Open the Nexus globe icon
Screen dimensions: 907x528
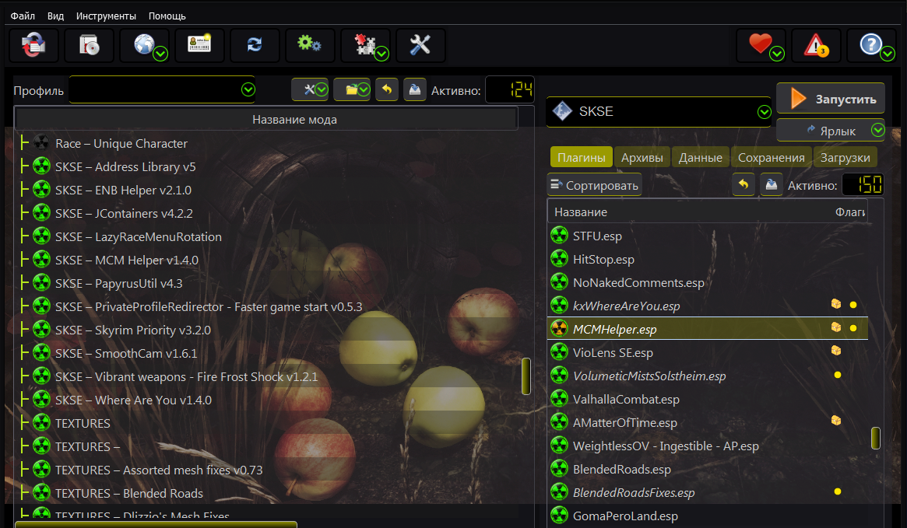point(144,46)
